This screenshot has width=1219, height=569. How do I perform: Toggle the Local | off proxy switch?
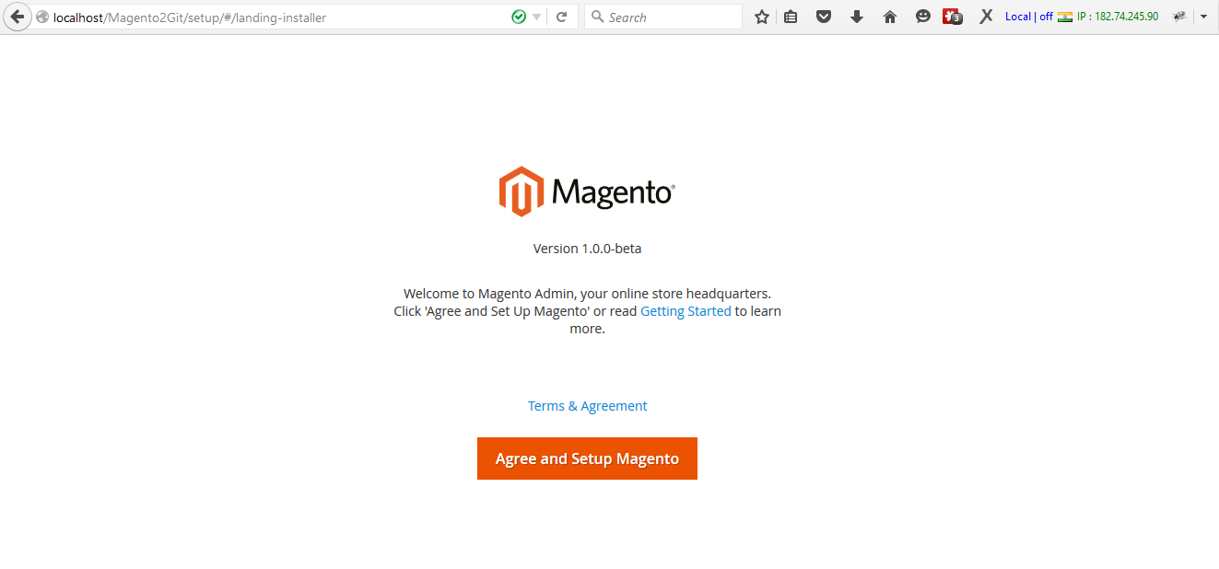[1028, 17]
